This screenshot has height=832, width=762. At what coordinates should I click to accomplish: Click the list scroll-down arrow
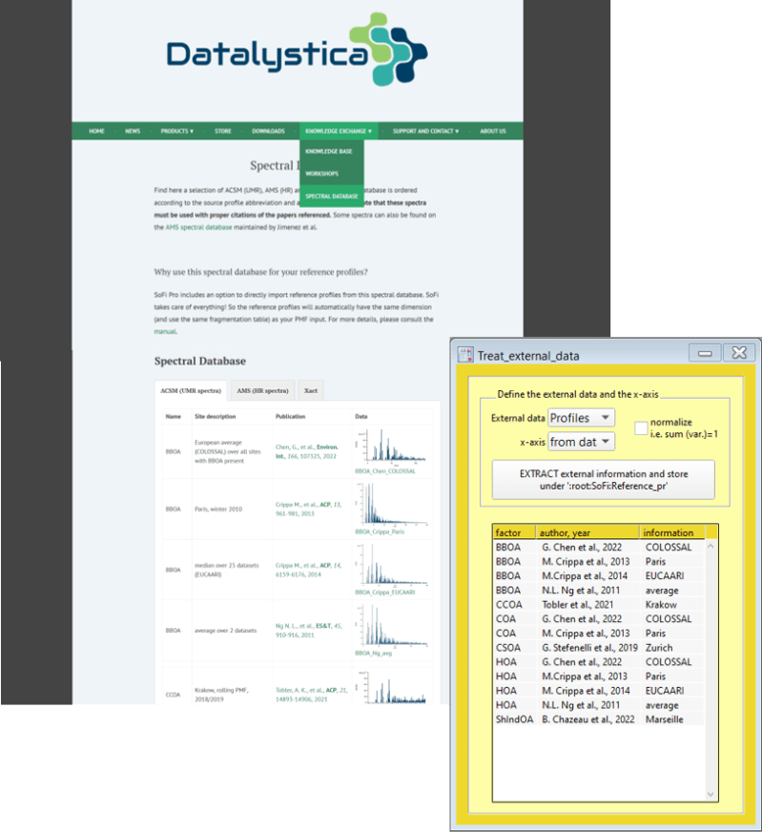click(711, 795)
